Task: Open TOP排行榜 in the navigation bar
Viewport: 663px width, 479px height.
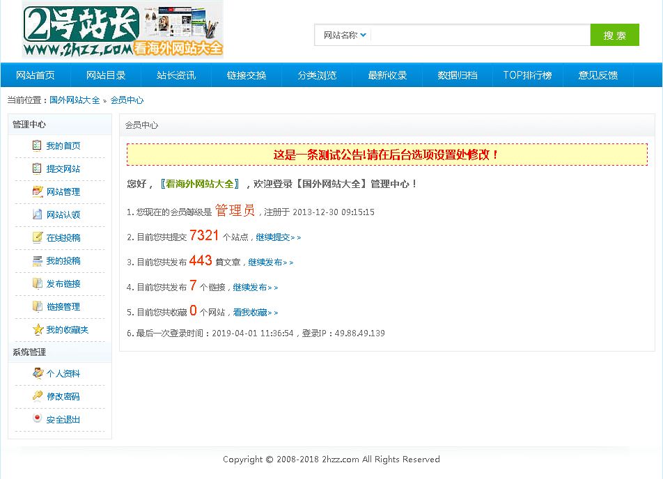Action: (x=527, y=75)
